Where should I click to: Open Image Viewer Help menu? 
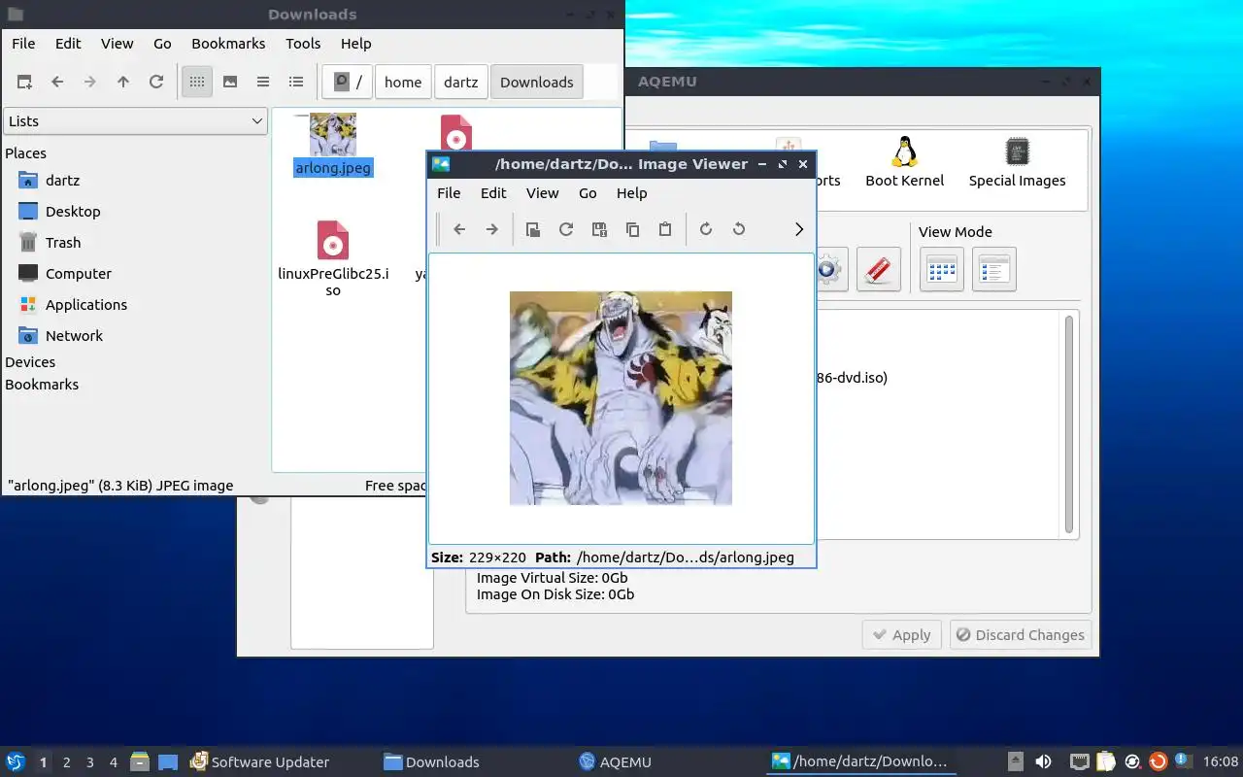631,192
